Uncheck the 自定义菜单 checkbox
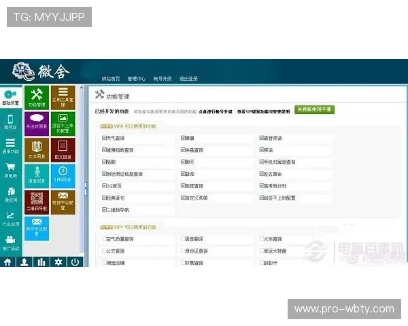Image resolution: width=408 pixels, height=326 pixels. coord(183,198)
